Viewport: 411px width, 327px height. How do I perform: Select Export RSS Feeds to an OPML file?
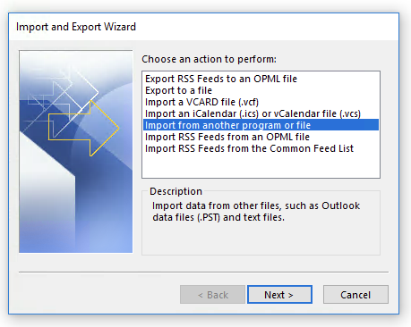click(x=221, y=79)
